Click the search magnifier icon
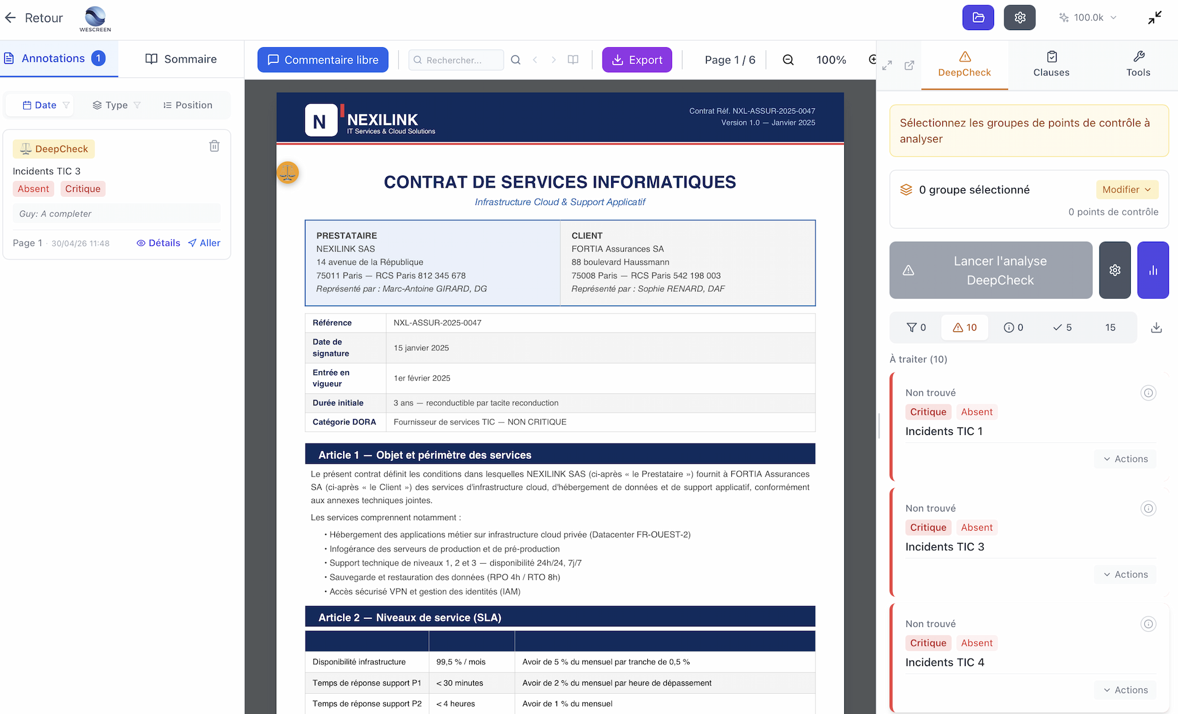 516,60
